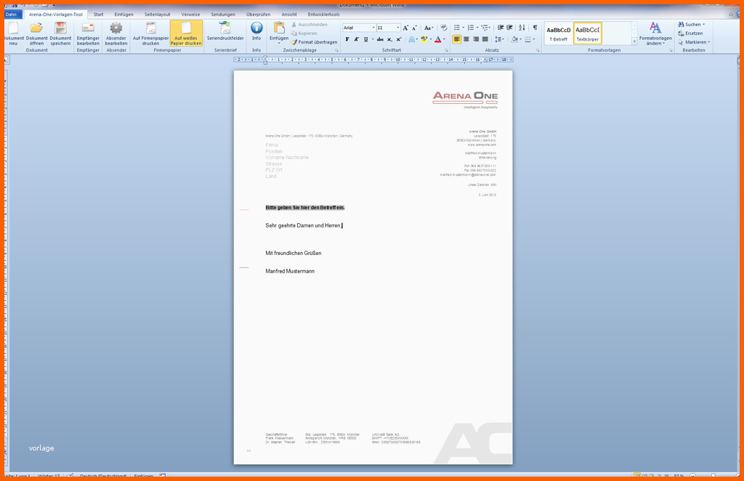The height and width of the screenshot is (481, 744).
Task: Toggle underline formatting
Action: (x=366, y=39)
